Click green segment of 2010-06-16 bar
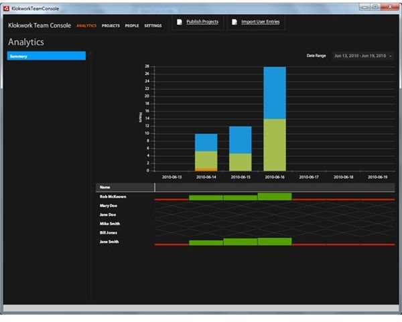The height and width of the screenshot is (322, 402). [275, 145]
